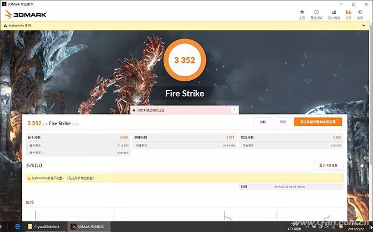Click Show details (显示详细信息) button
The height and width of the screenshot is (232, 373).
[328, 165]
